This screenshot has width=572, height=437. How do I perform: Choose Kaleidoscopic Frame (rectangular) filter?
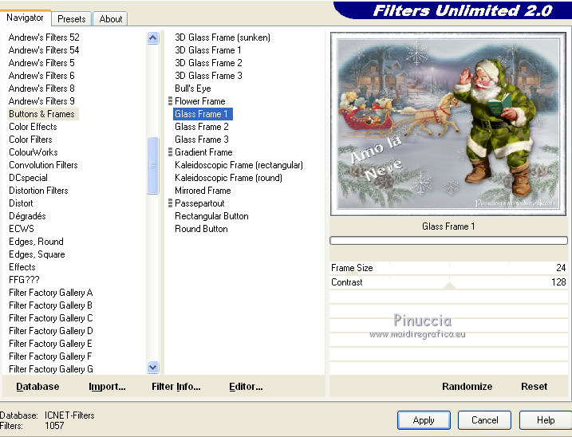point(239,165)
